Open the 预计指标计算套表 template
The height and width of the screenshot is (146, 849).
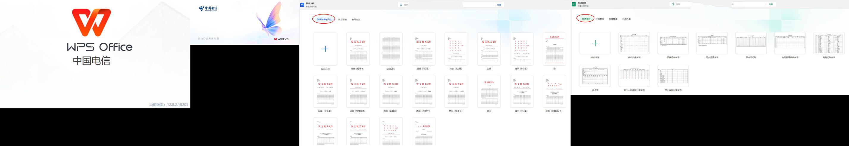coord(673,76)
